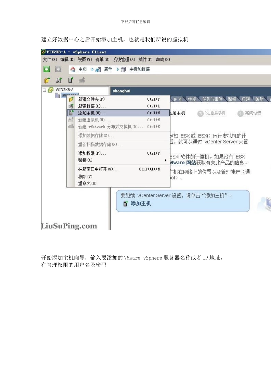Click the blue 添加主机 link
Image resolution: width=271 pixels, height=384 pixels.
coord(141,204)
